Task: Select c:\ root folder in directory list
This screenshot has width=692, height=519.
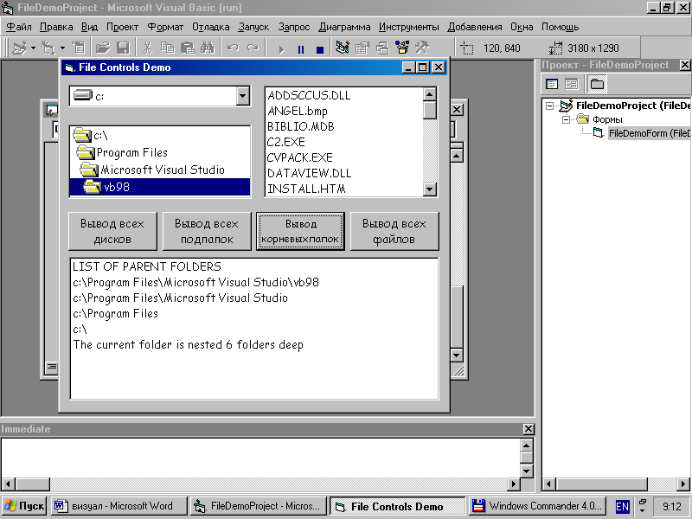Action: pos(160,135)
